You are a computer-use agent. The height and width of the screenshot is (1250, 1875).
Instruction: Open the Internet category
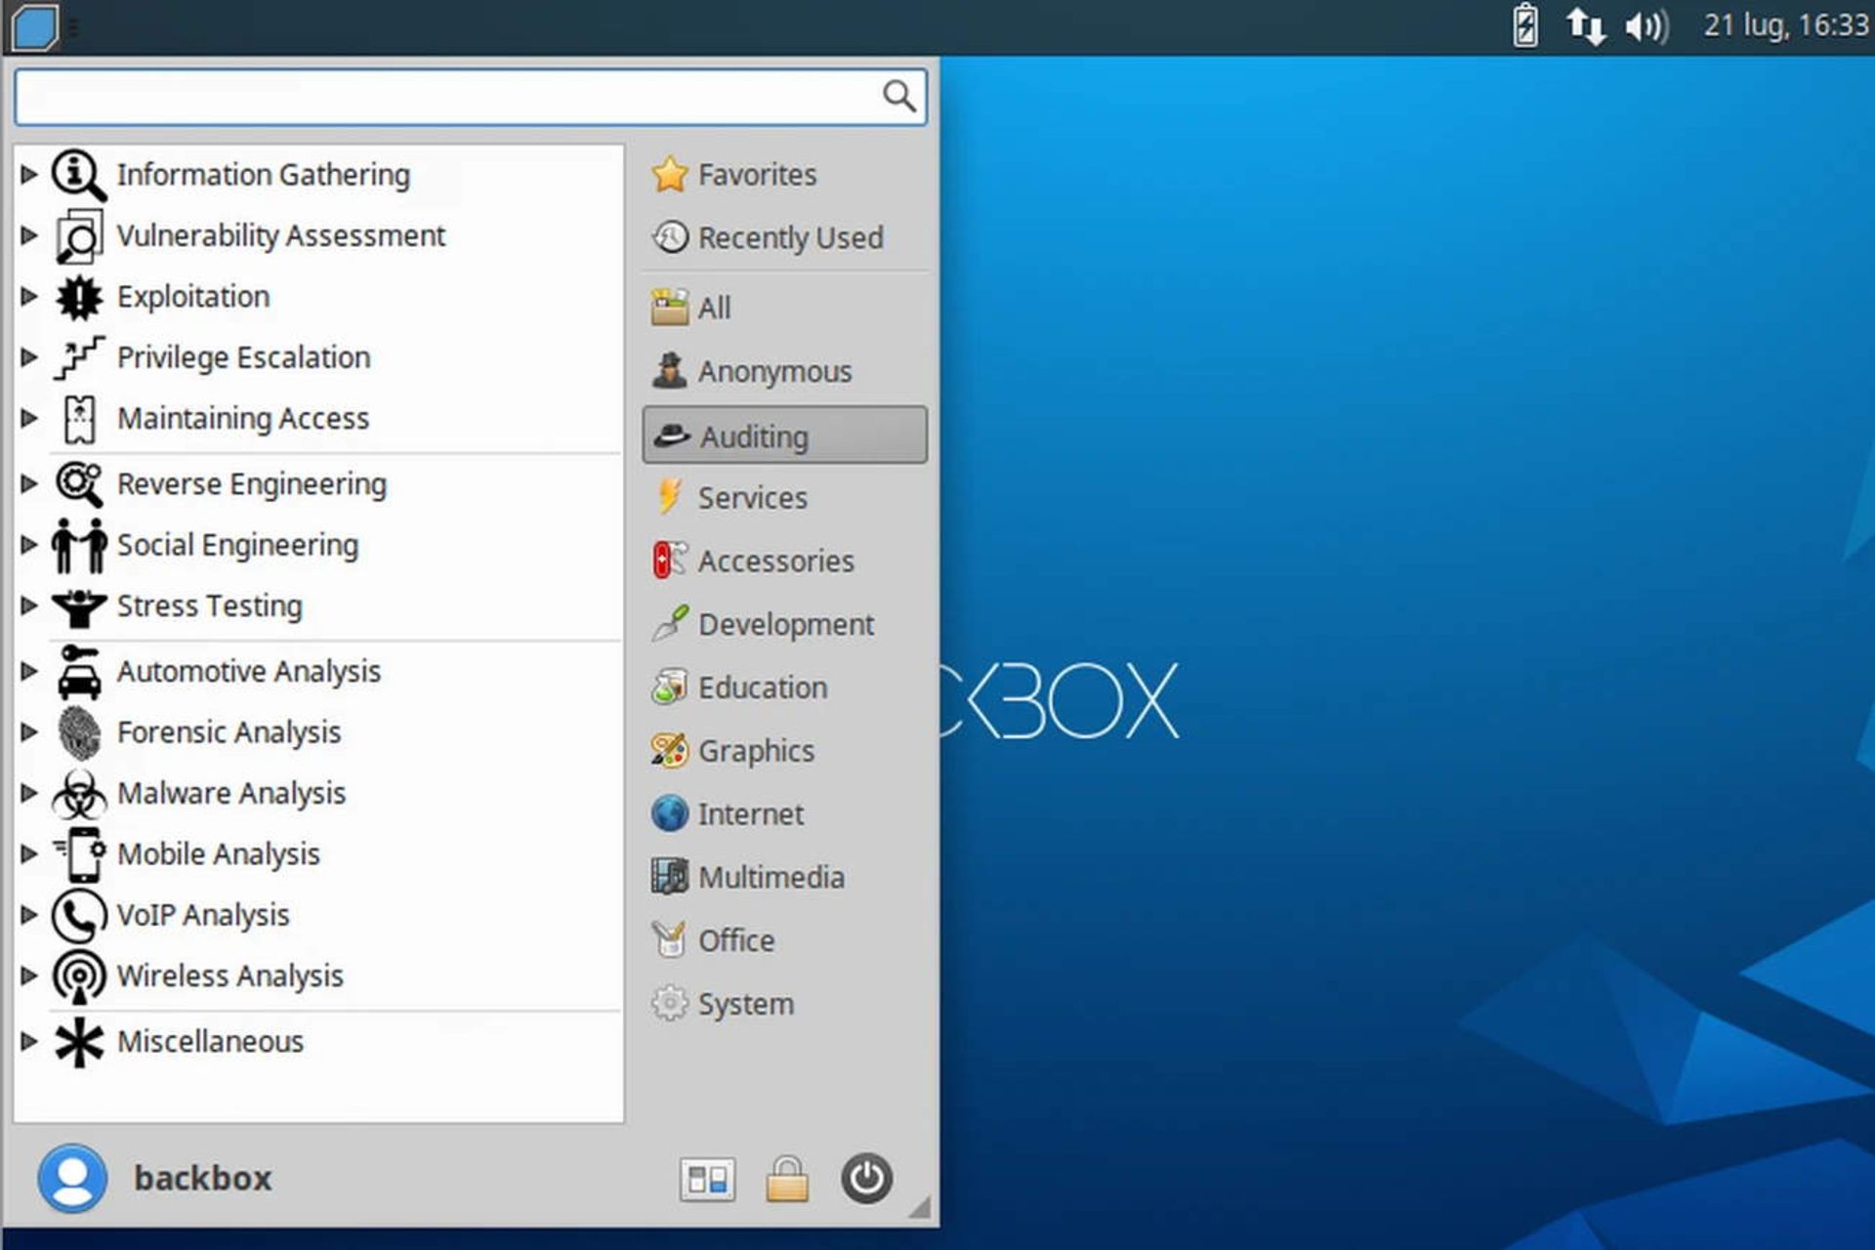pyautogui.click(x=785, y=814)
